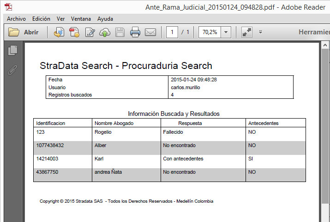Click the Abrir button label

tap(31, 32)
